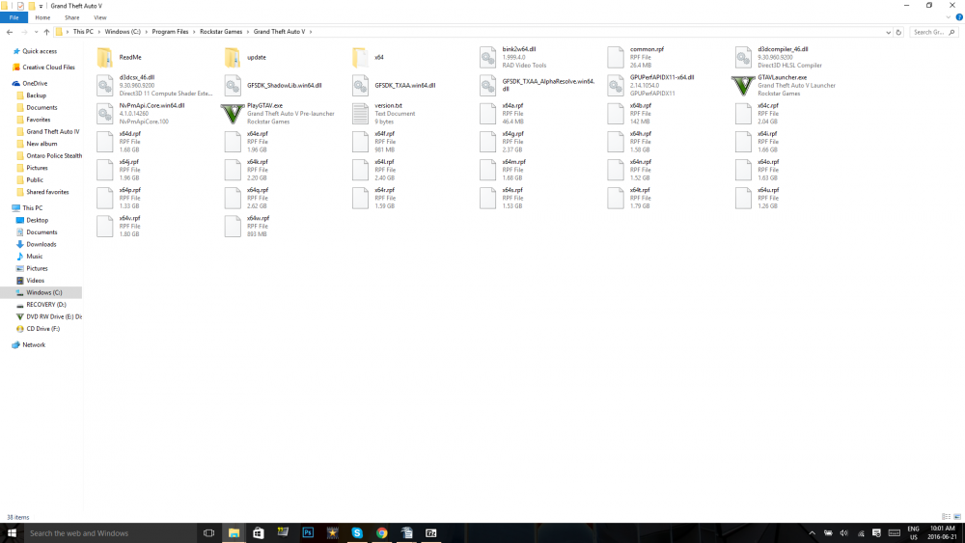Expand chevron after This PC breadcrumb
This screenshot has width=965, height=543.
coord(98,32)
